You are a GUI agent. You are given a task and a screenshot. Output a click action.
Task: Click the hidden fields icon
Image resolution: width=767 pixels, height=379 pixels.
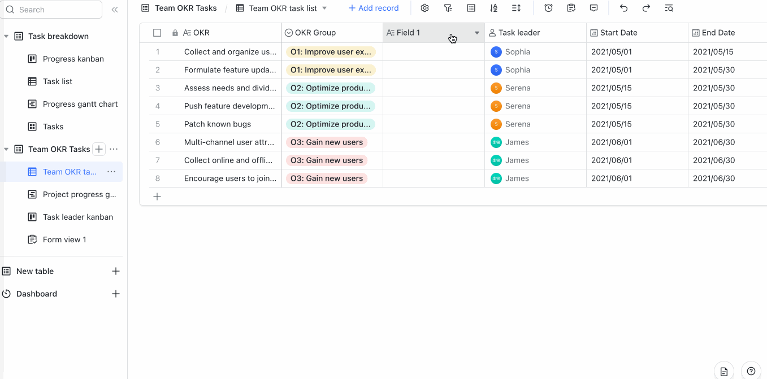click(471, 8)
